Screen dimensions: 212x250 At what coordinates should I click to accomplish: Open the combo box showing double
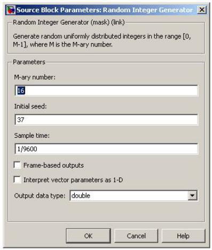tap(134, 196)
